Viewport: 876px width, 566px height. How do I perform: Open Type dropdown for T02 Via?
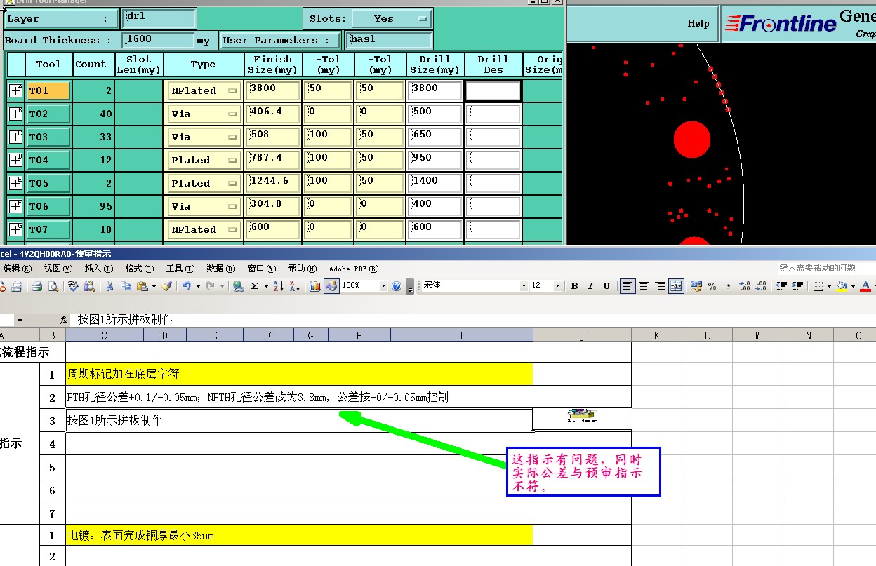[204, 114]
